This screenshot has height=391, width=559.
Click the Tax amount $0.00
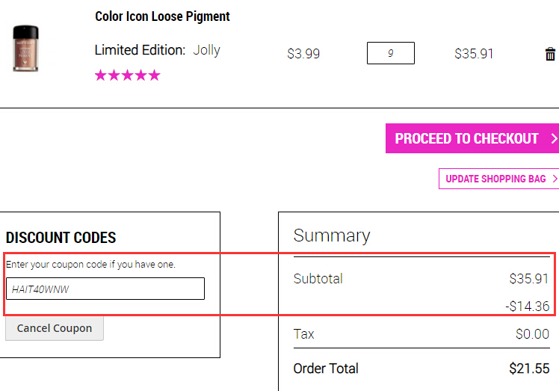click(532, 334)
